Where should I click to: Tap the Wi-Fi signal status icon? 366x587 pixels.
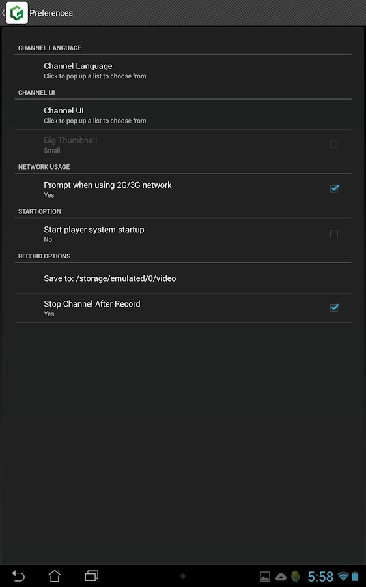point(343,576)
